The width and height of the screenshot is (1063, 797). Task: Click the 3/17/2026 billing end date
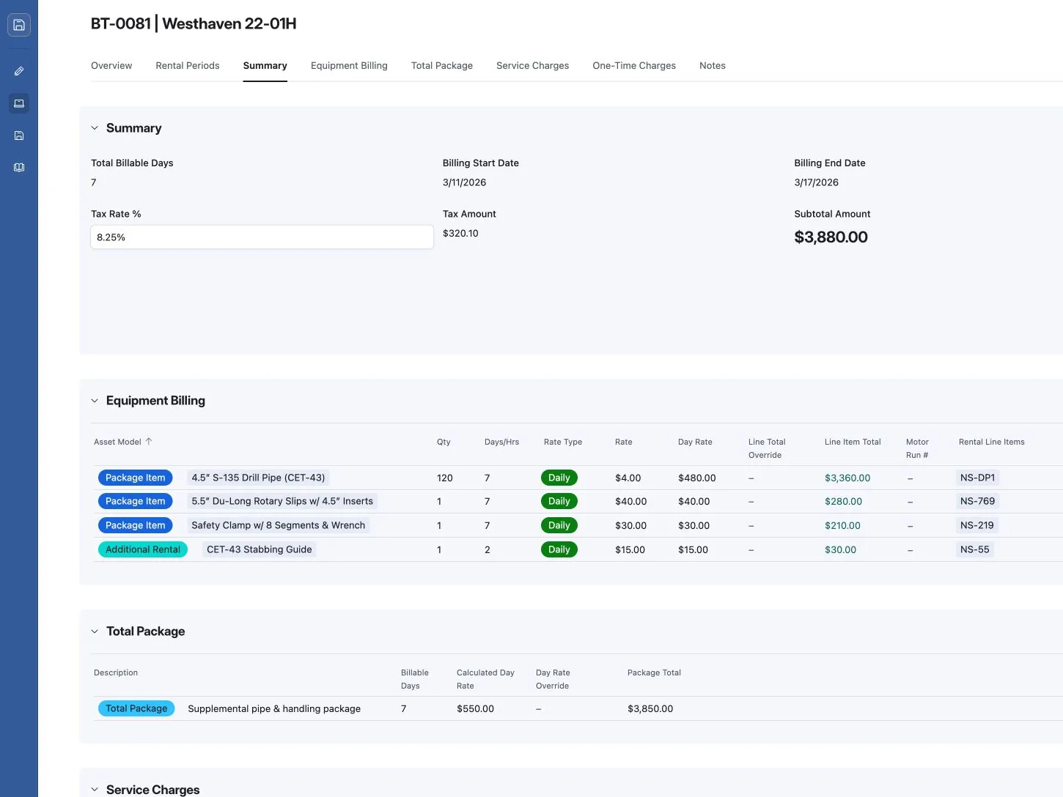click(x=817, y=182)
